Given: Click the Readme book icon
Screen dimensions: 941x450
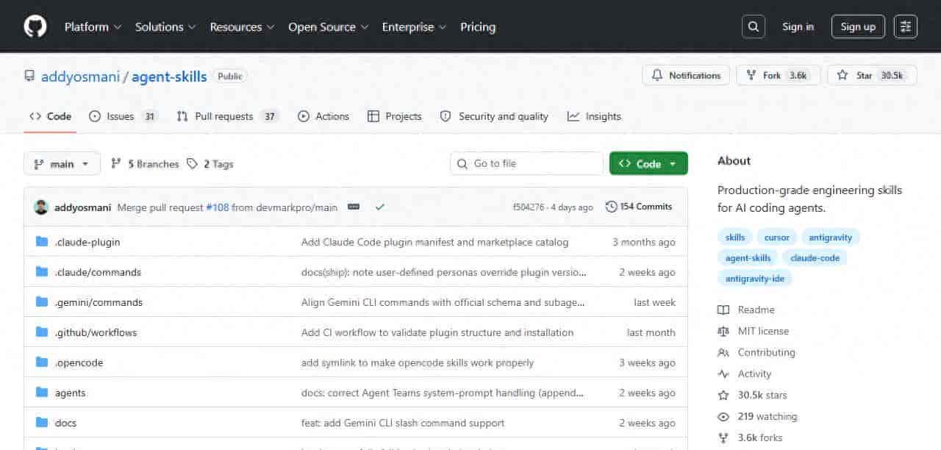Looking at the screenshot, I should [x=723, y=310].
